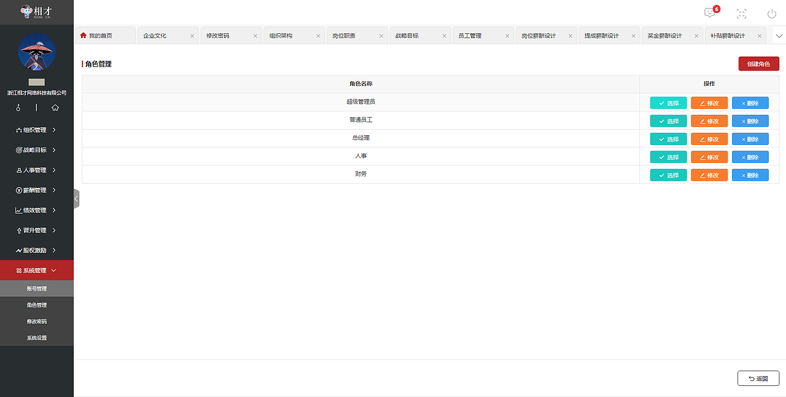Open the message notifications icon
The height and width of the screenshot is (397, 786).
(x=710, y=13)
